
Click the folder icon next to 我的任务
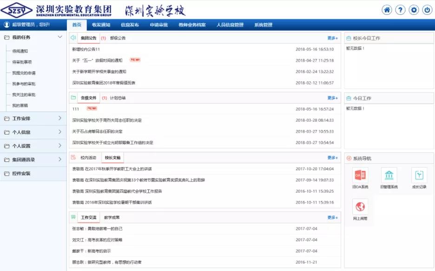7,38
